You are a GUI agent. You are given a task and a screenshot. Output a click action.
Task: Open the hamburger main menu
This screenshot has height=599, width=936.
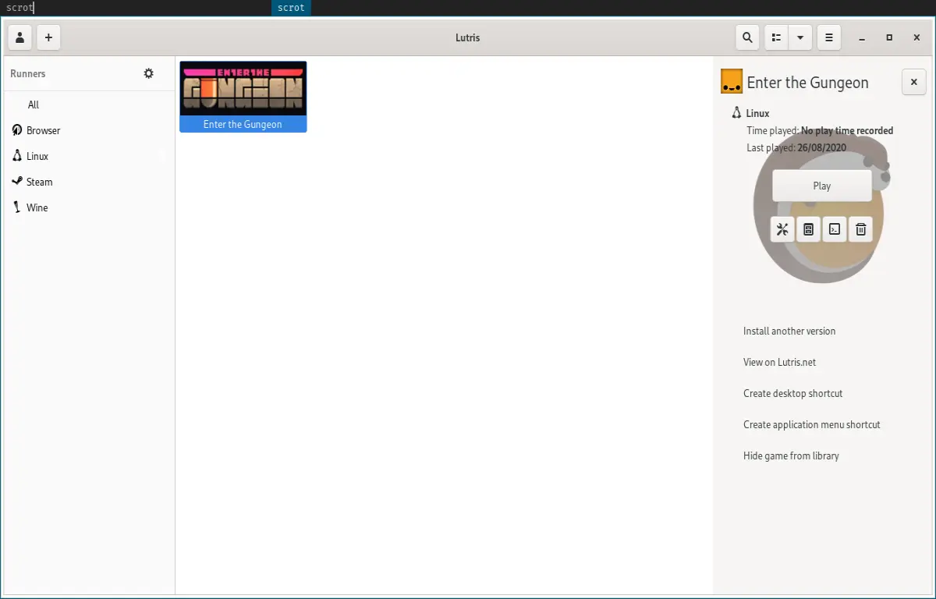pyautogui.click(x=829, y=37)
